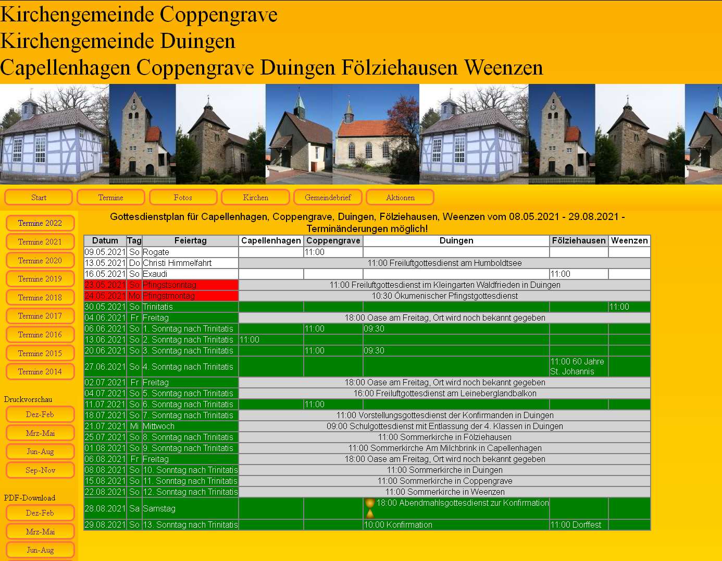This screenshot has height=561, width=722.
Task: Click the Sommerkirche in Duingen entry
Action: (x=444, y=470)
